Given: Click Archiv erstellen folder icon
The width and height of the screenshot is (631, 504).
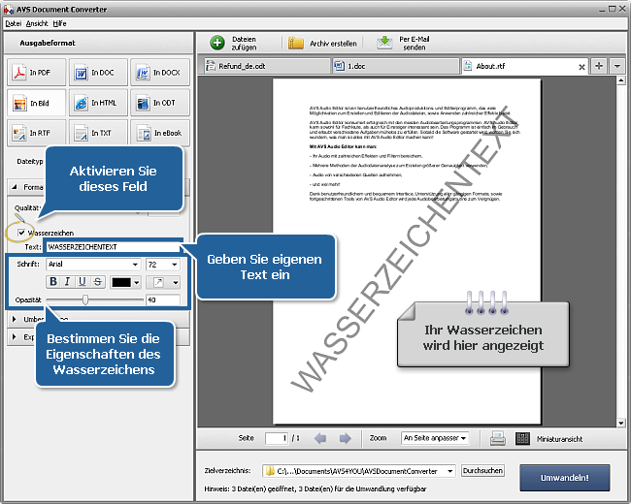Looking at the screenshot, I should click(x=296, y=43).
